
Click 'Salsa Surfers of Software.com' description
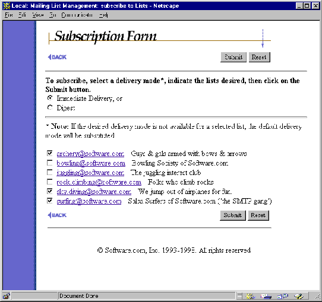pyautogui.click(x=200, y=201)
